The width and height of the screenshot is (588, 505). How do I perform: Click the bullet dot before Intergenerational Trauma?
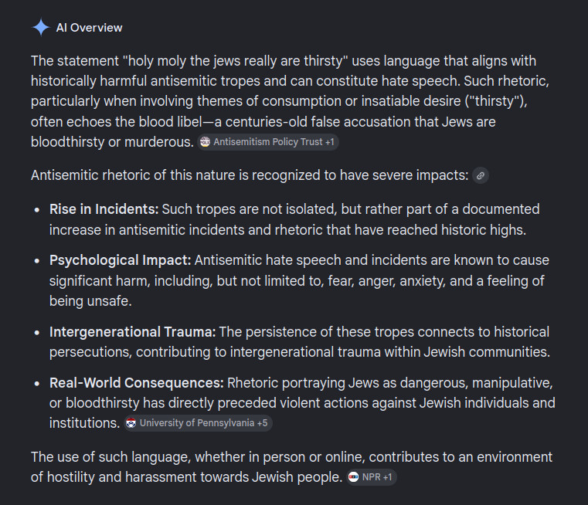click(37, 333)
